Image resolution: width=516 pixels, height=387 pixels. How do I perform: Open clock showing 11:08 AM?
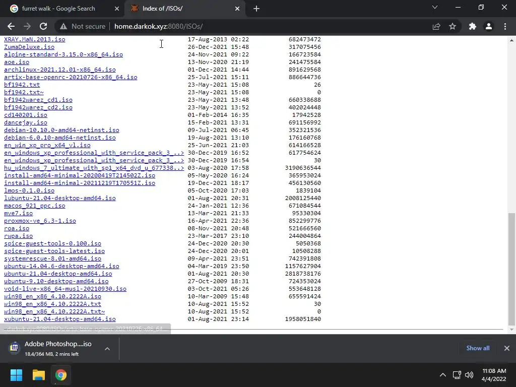(x=494, y=375)
